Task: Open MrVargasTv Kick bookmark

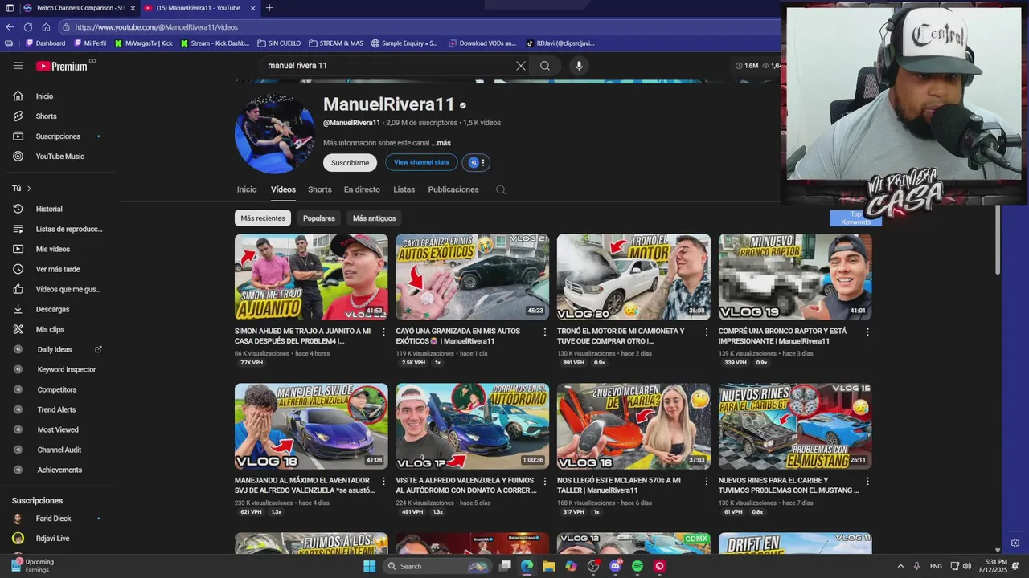Action: click(144, 43)
